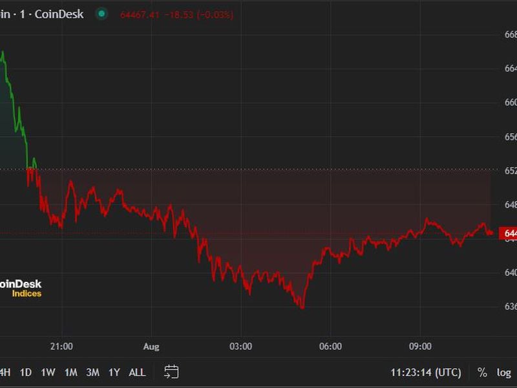Switch chart range to 3M
The width and height of the screenshot is (517, 388).
coord(92,372)
